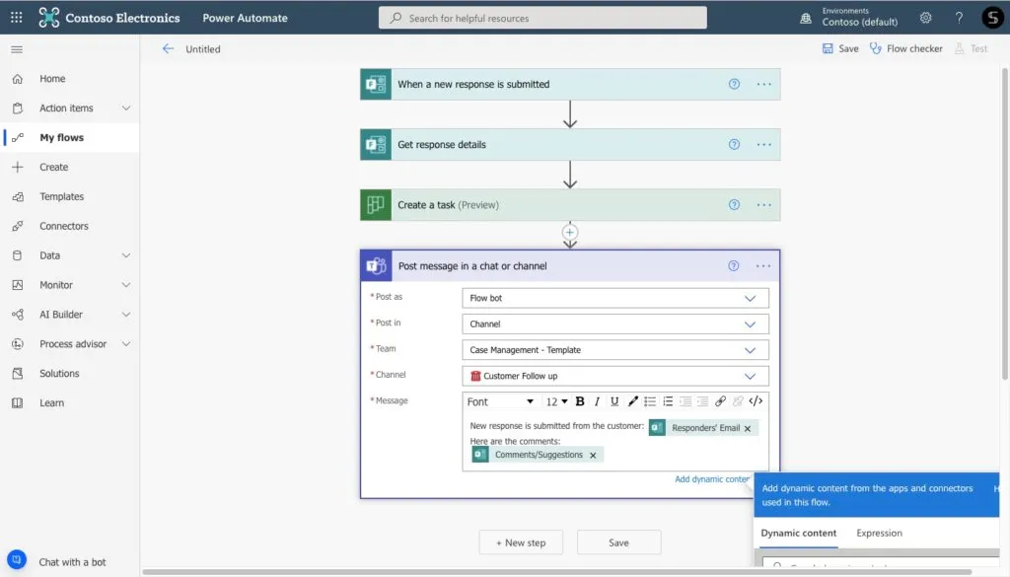The height and width of the screenshot is (577, 1010).
Task: Go to Home in sidebar
Action: (x=70, y=79)
